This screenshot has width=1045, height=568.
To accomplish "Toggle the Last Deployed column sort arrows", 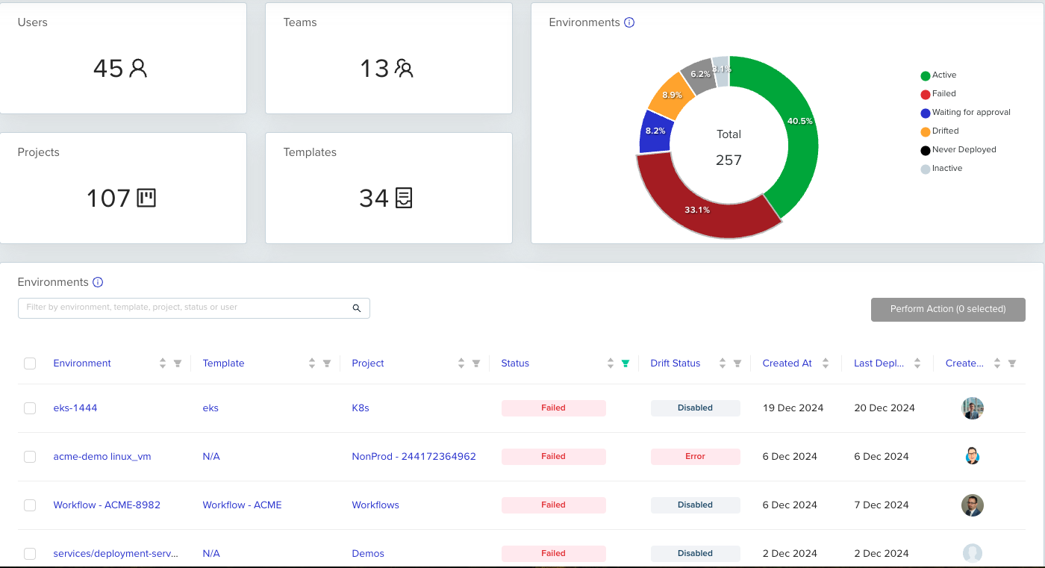I will coord(917,363).
